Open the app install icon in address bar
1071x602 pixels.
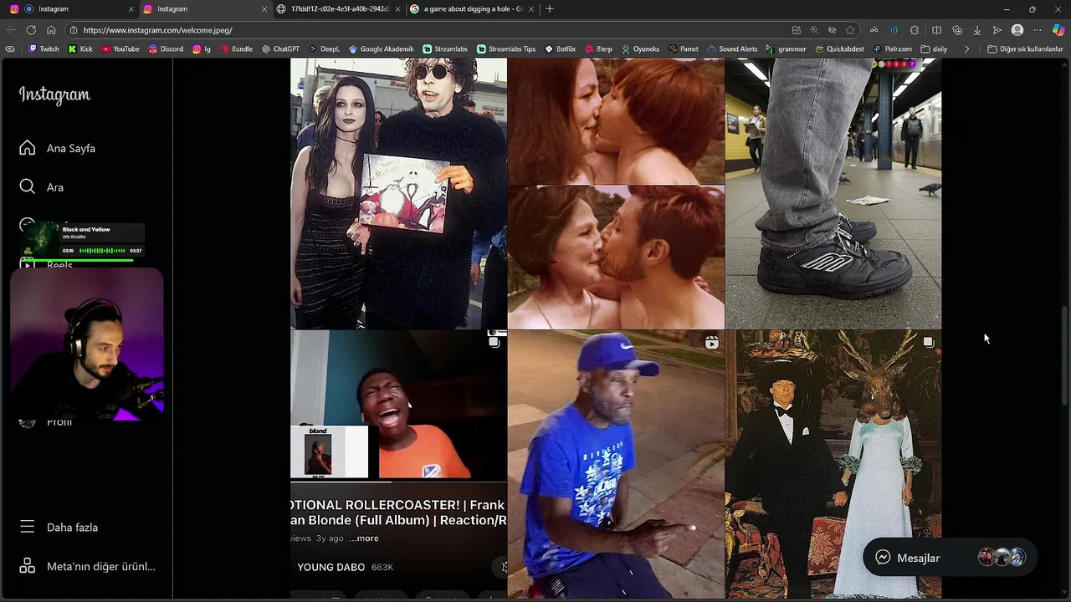(x=796, y=30)
